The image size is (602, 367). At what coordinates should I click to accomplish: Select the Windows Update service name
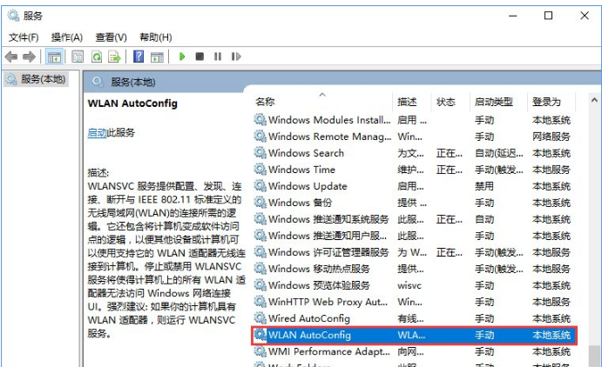tap(308, 186)
